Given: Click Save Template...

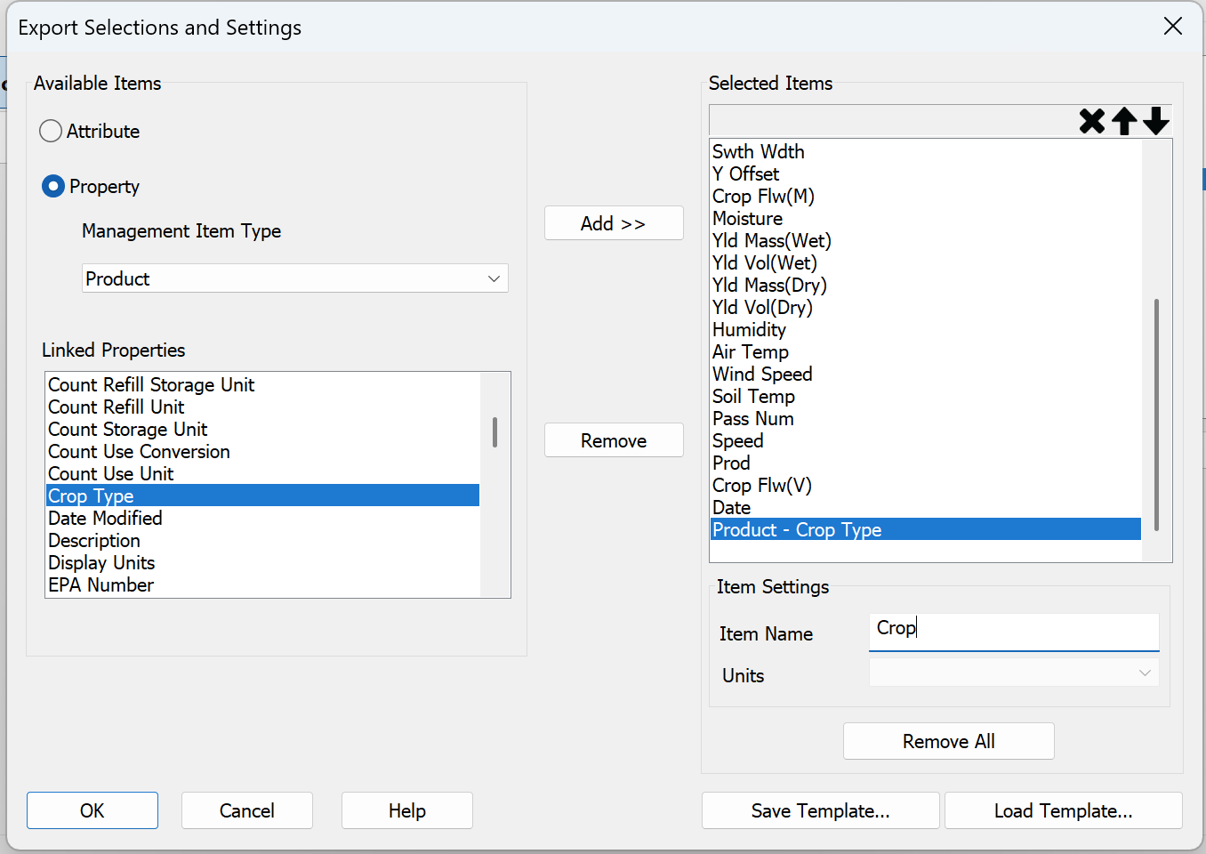Looking at the screenshot, I should (819, 810).
